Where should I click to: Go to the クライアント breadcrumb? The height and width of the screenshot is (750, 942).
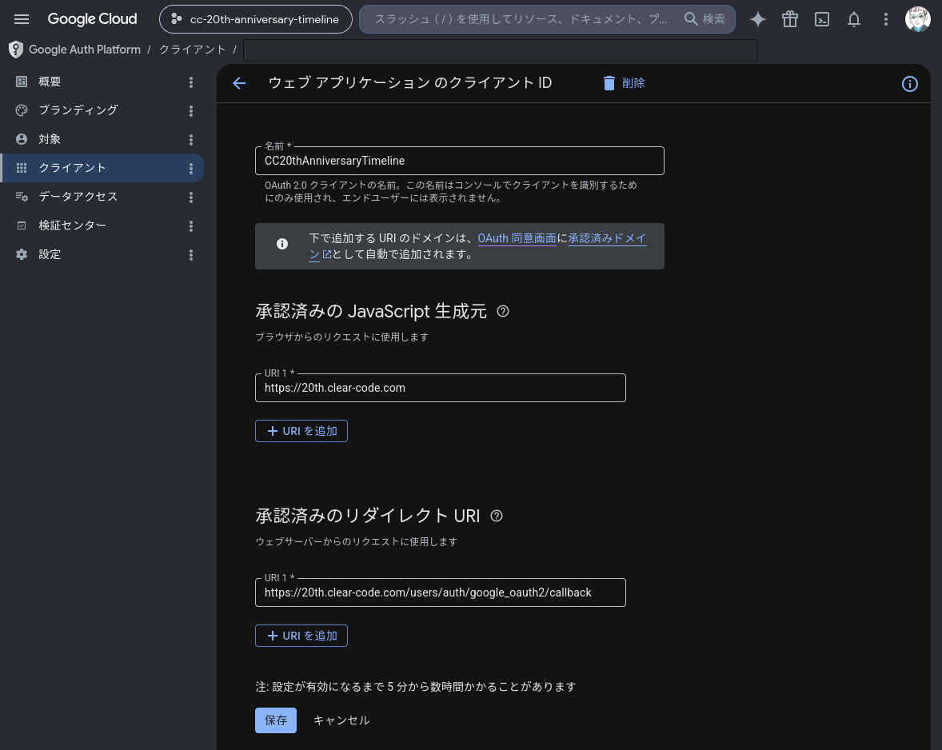coord(192,50)
